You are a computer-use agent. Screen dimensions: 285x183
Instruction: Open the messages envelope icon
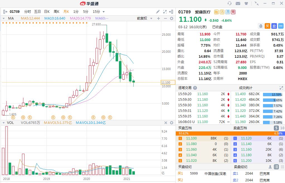pyautogui.click(x=238, y=3)
